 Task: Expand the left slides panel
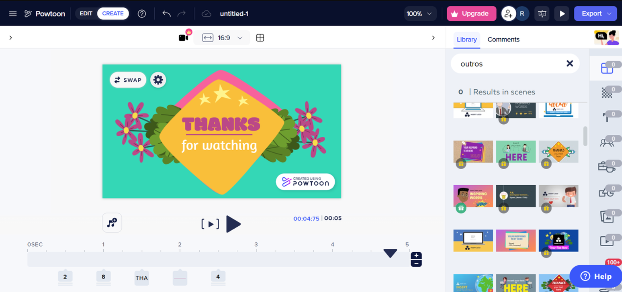click(x=11, y=38)
